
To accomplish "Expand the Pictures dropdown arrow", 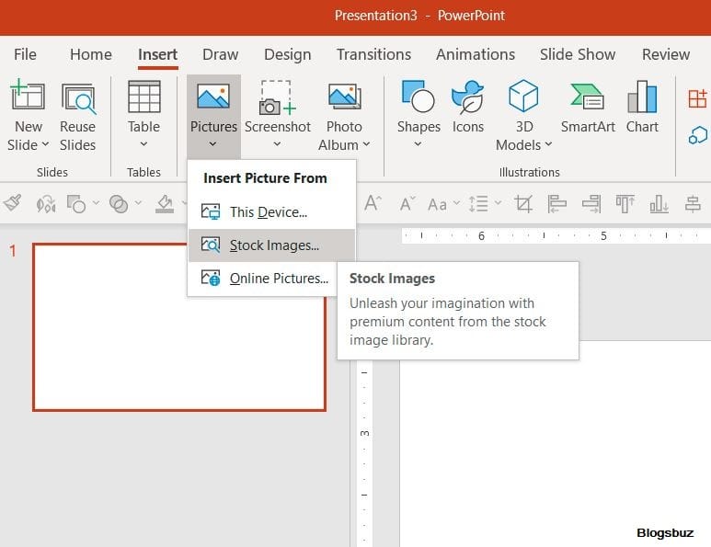I will [213, 143].
